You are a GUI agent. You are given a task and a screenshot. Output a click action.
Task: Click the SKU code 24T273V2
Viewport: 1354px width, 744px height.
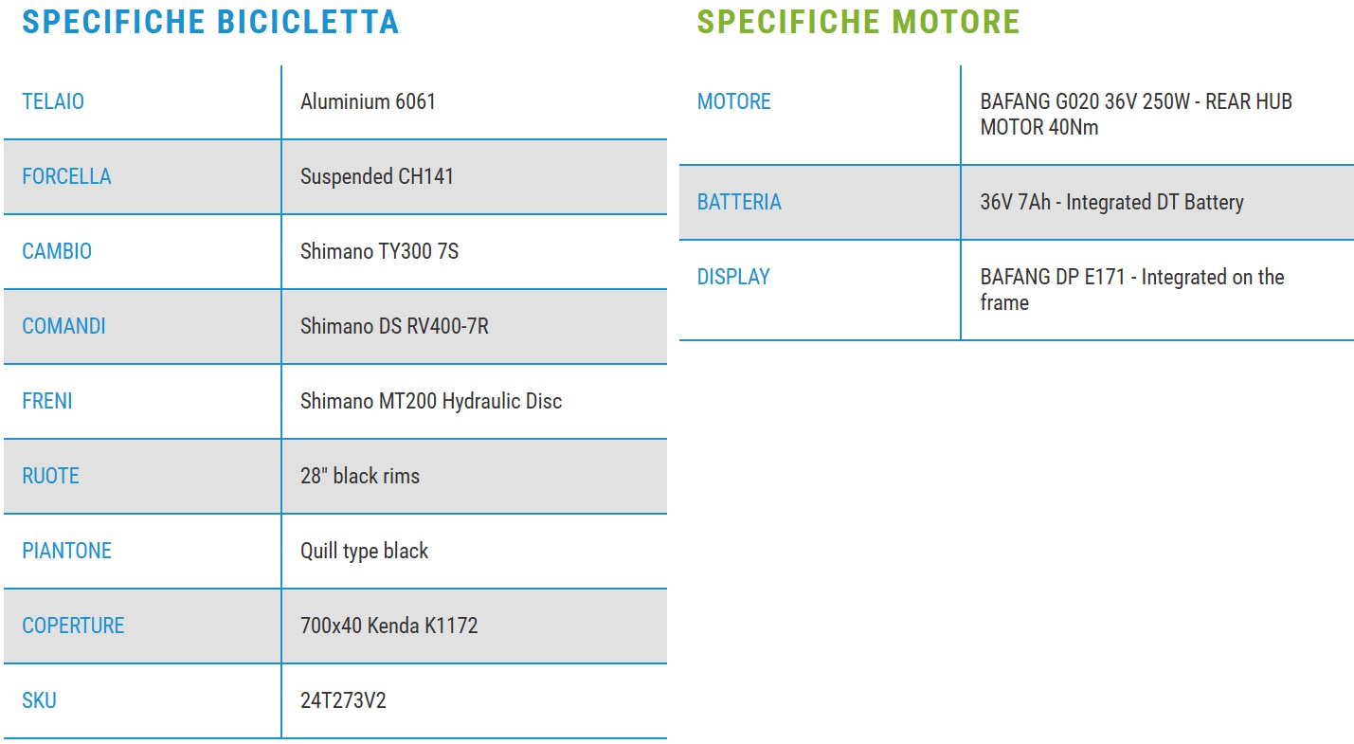tap(343, 700)
